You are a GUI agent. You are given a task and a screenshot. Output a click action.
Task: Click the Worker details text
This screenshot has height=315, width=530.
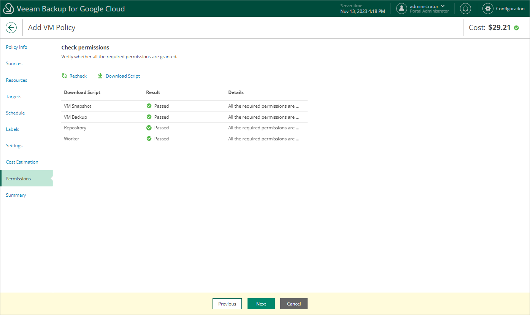[264, 139]
